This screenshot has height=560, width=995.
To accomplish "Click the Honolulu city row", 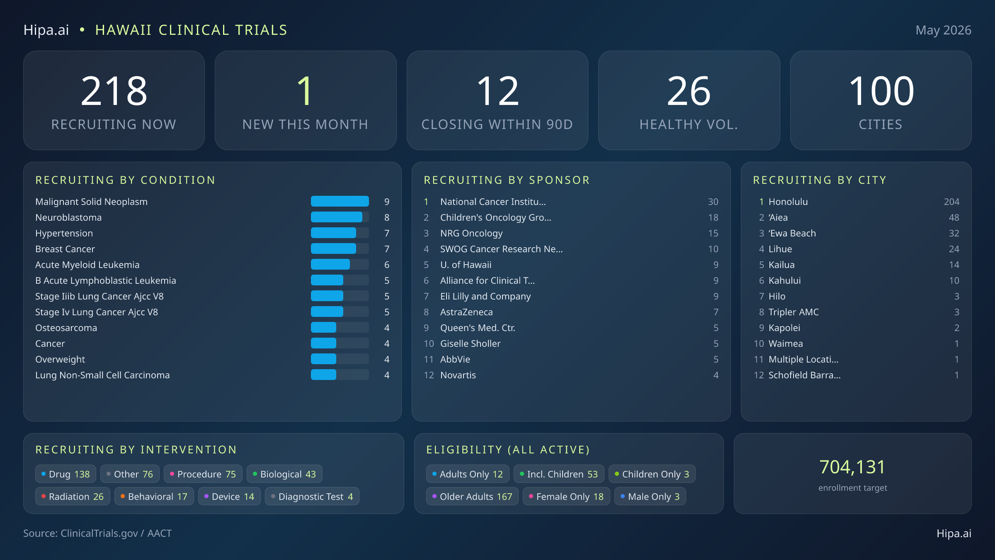I will [856, 202].
